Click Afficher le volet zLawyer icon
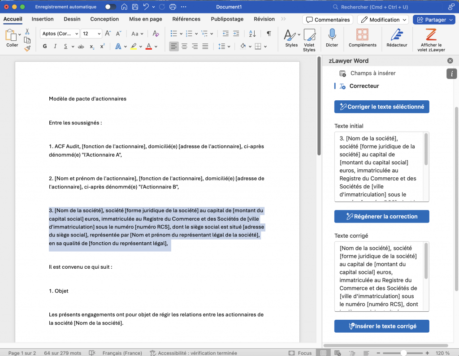Viewport: 459px width, 356px height. click(431, 35)
